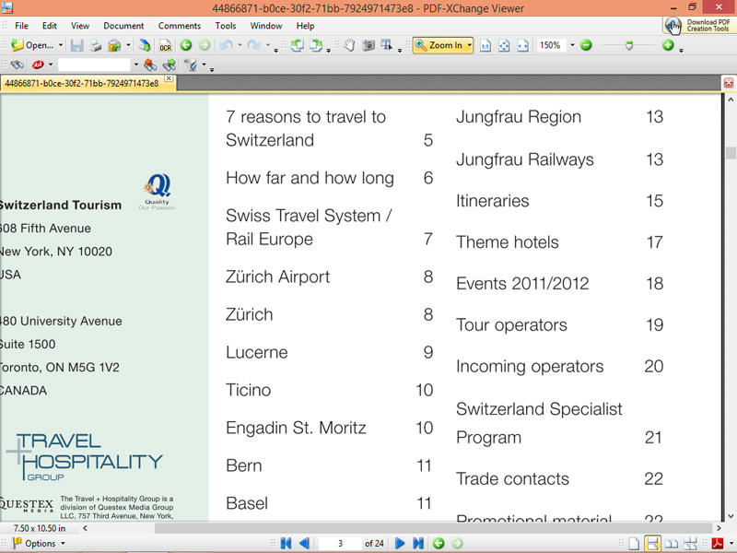The width and height of the screenshot is (737, 553).
Task: Click the email document icon
Action: (114, 45)
